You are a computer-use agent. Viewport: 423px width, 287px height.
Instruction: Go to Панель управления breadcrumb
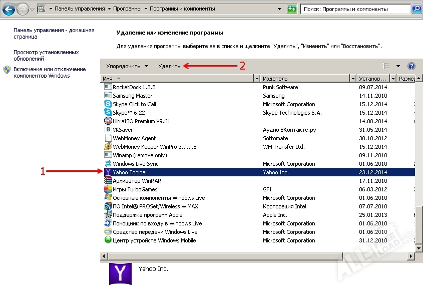(80, 9)
